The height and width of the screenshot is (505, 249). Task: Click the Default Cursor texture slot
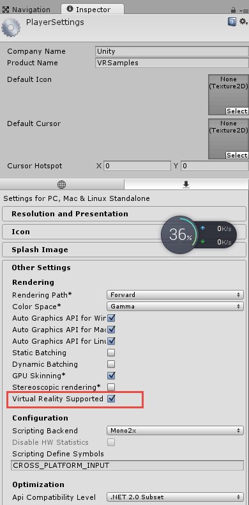click(x=229, y=139)
